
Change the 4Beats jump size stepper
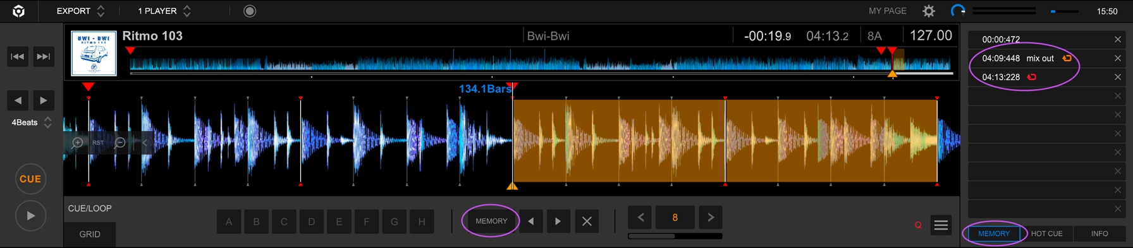48,122
